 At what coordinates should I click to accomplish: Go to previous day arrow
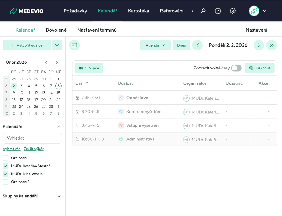pyautogui.click(x=197, y=45)
